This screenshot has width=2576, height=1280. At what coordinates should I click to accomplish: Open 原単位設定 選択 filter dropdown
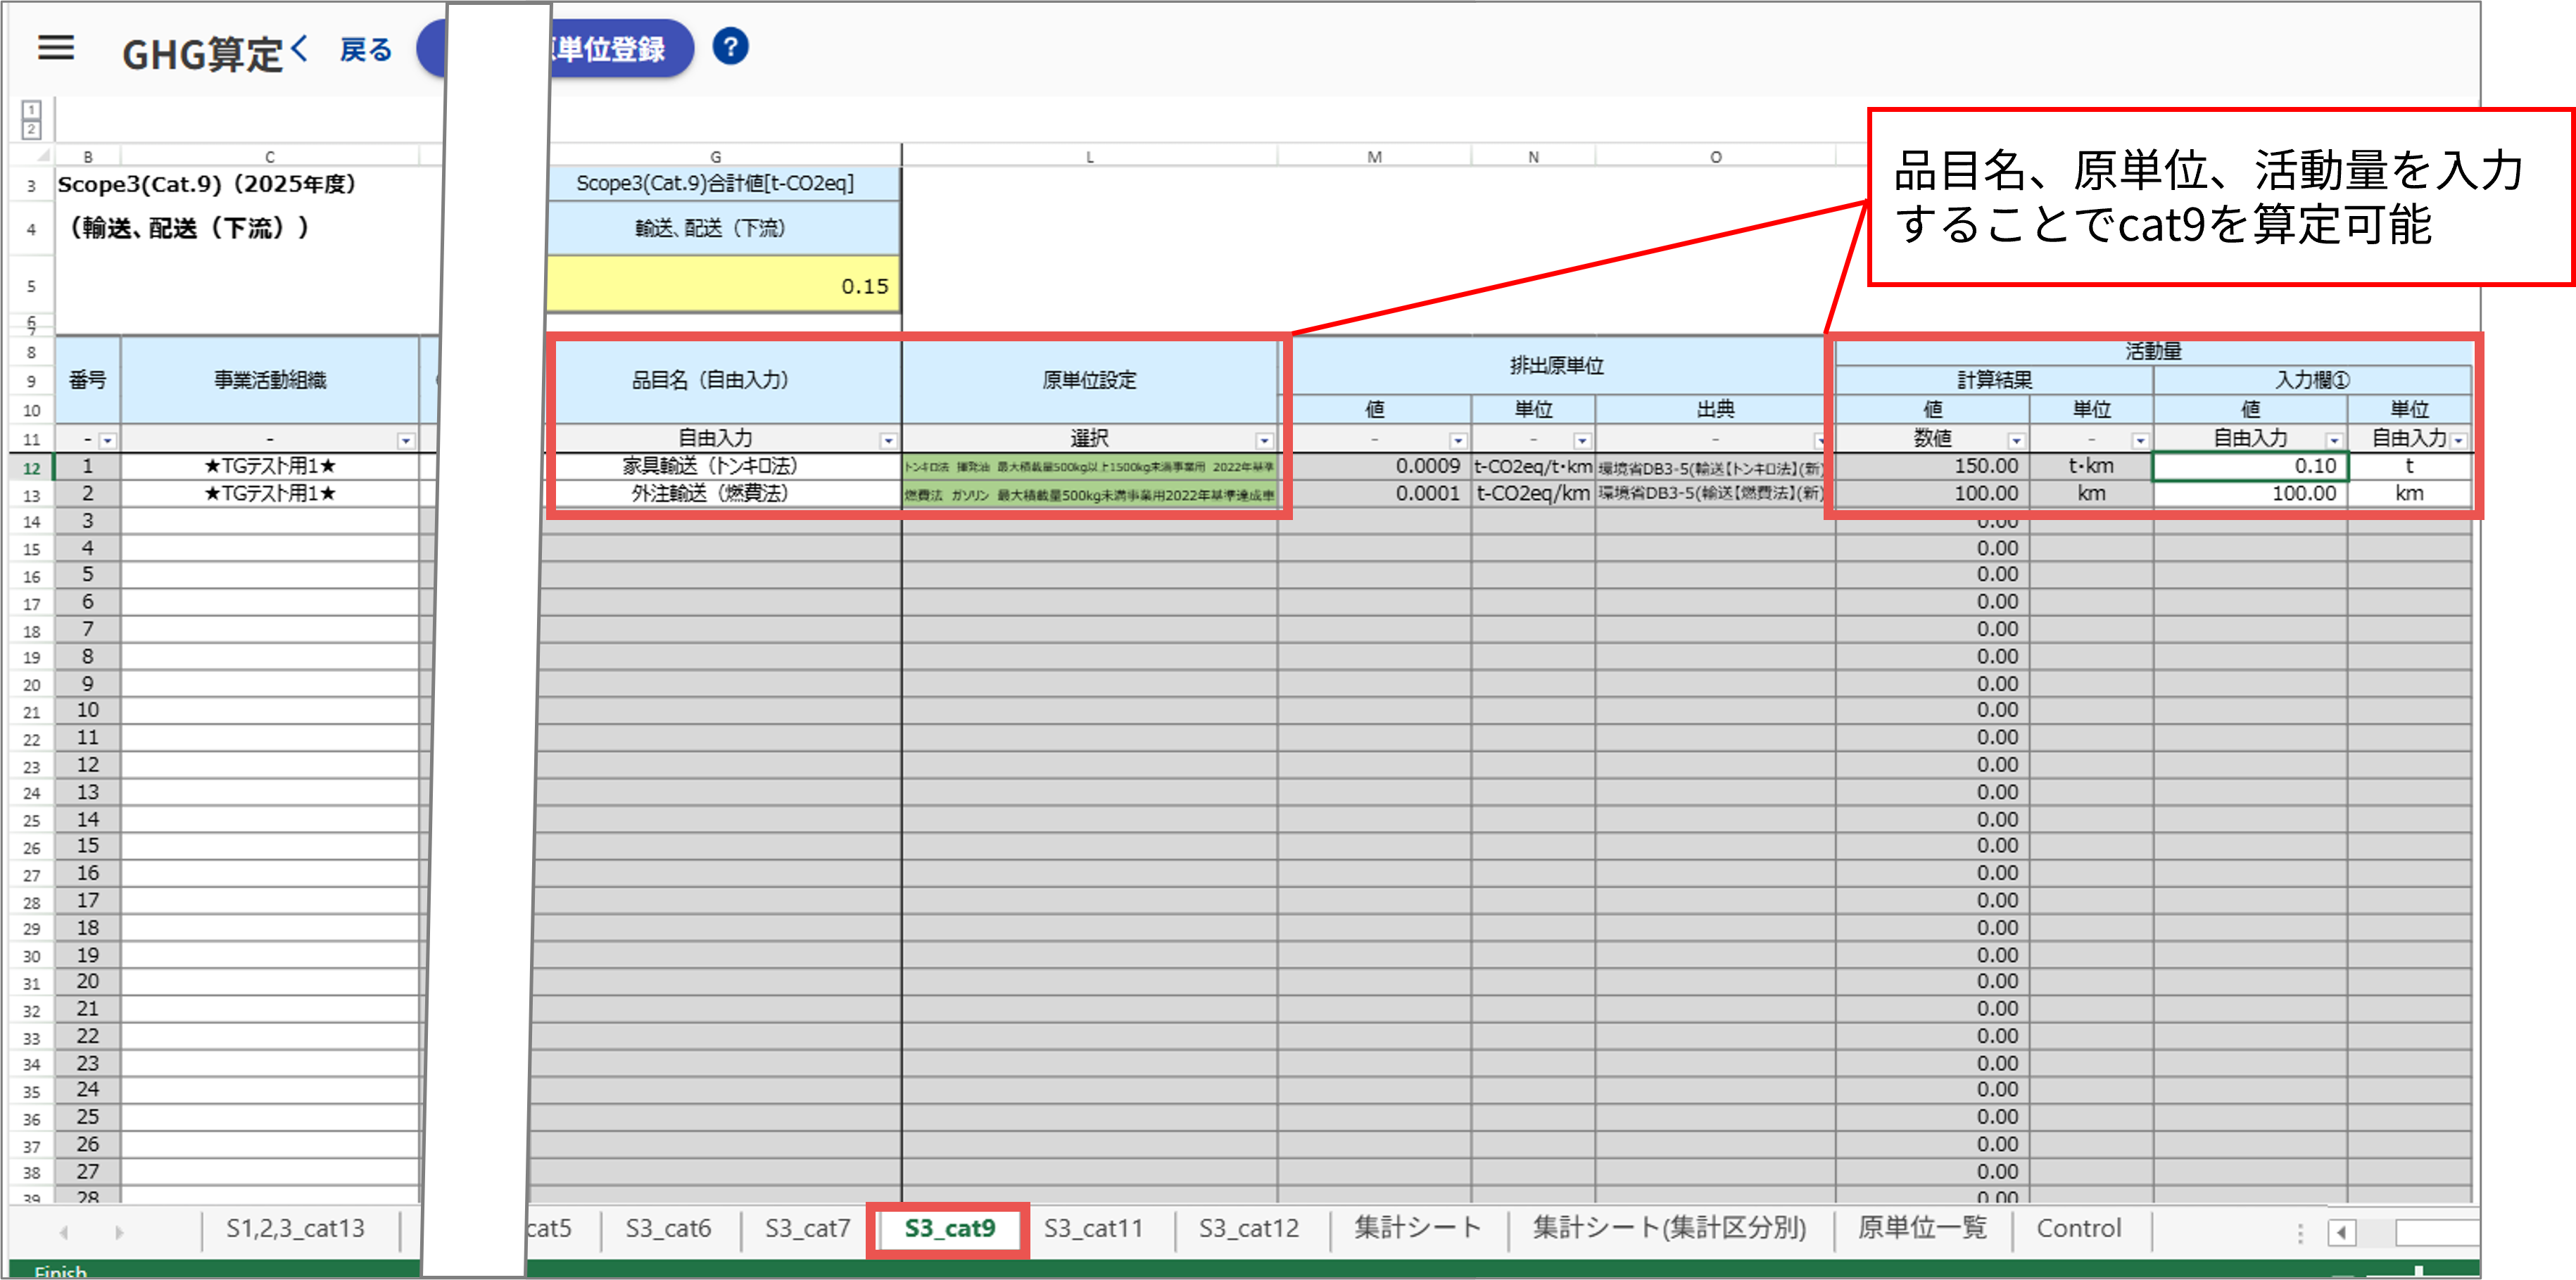1264,440
